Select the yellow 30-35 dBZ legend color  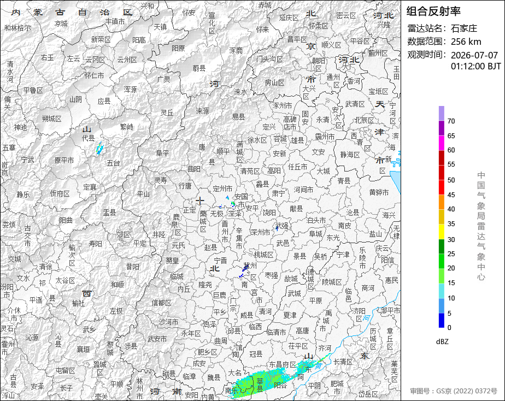[441, 232]
